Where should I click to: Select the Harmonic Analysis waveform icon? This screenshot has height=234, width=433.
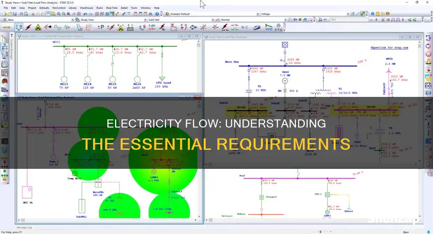point(58,28)
